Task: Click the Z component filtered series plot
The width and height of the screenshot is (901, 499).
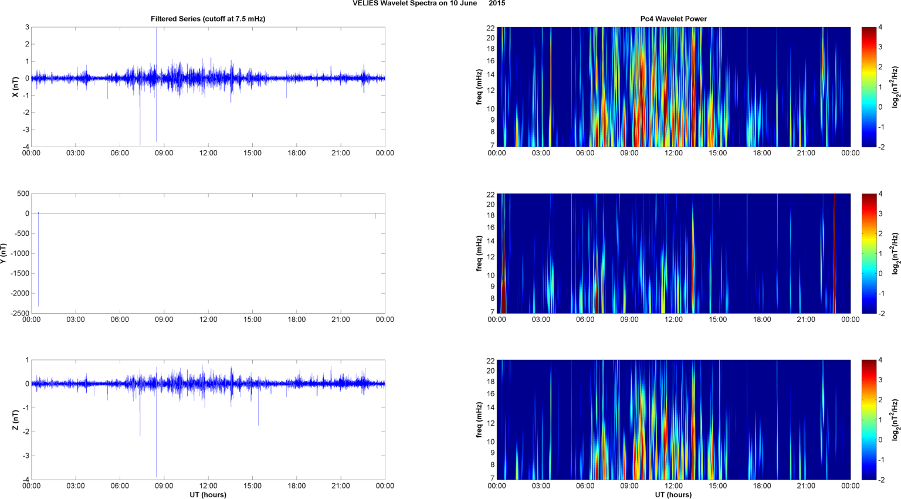Action: [x=208, y=420]
